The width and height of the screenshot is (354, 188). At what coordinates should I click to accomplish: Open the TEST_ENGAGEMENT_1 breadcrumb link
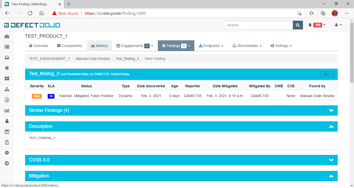click(49, 59)
